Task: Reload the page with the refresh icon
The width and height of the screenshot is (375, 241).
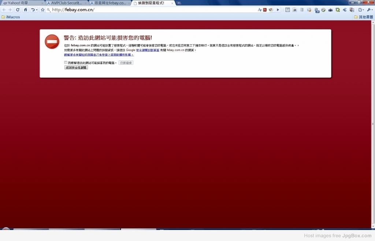Action: [x=18, y=10]
